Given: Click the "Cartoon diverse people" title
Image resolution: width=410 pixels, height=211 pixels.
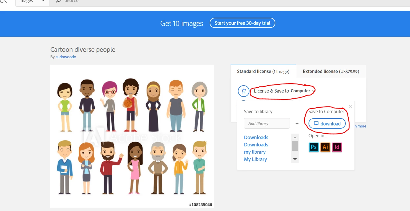Looking at the screenshot, I should point(83,49).
